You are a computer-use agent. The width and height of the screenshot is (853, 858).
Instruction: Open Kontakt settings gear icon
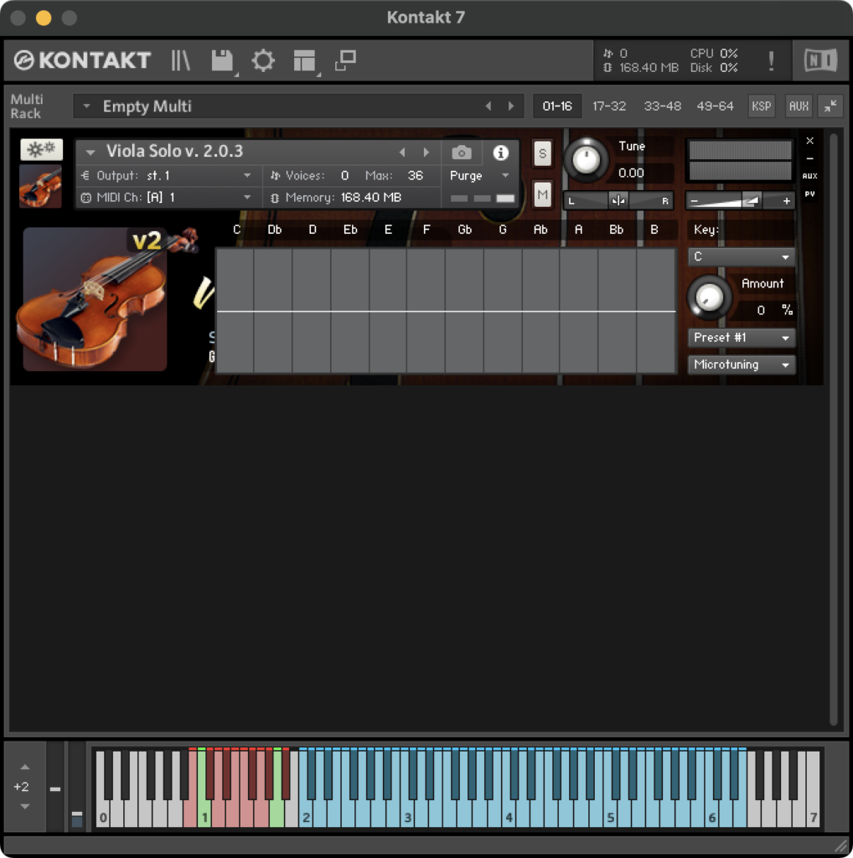pos(263,60)
